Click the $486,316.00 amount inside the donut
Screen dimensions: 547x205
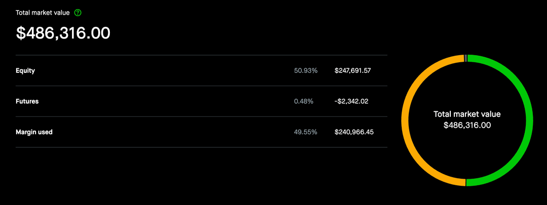[467, 125]
